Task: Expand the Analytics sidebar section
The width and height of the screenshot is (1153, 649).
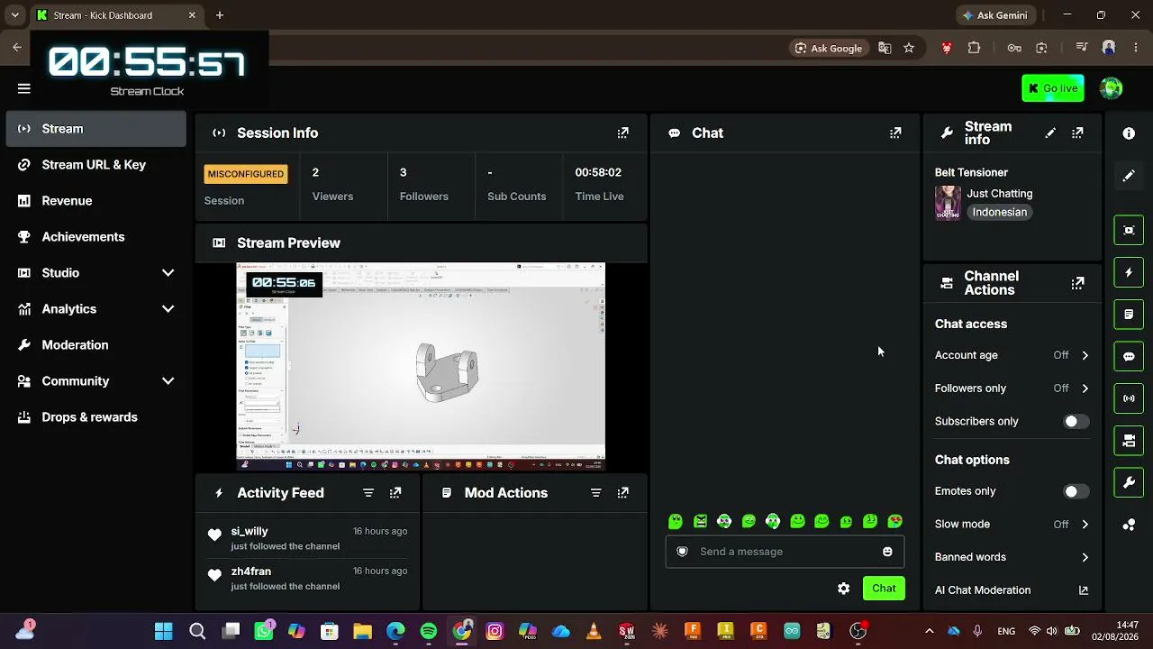Action: 168,309
